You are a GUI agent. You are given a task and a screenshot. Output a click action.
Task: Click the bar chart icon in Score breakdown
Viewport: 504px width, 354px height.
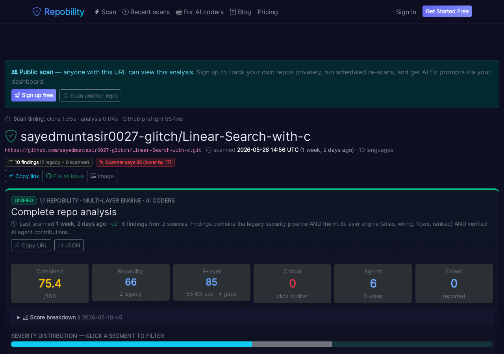point(26,317)
